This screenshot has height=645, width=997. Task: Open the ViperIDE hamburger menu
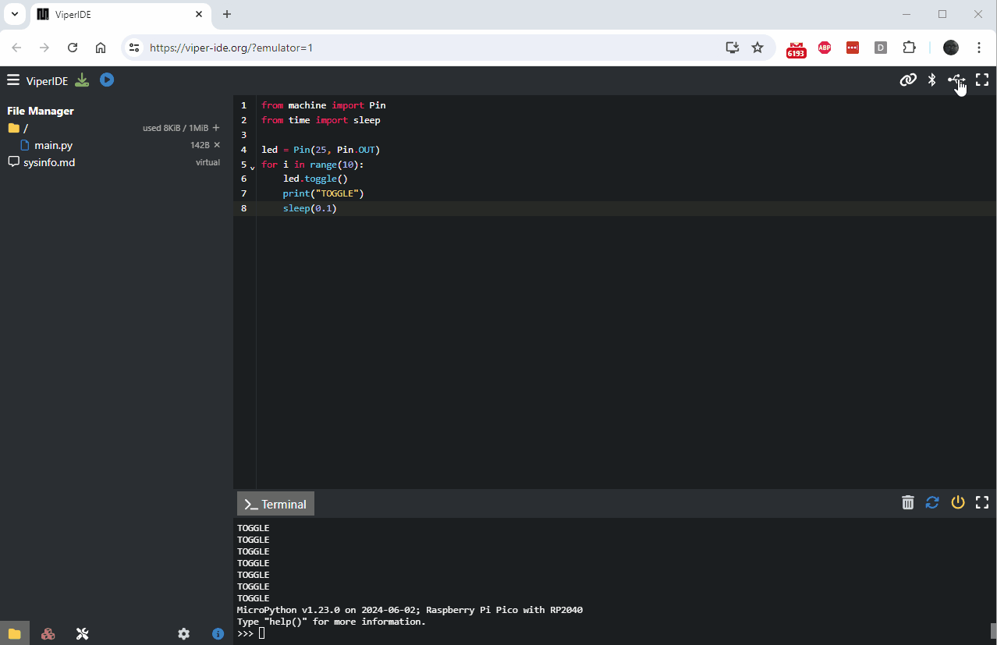(x=13, y=79)
